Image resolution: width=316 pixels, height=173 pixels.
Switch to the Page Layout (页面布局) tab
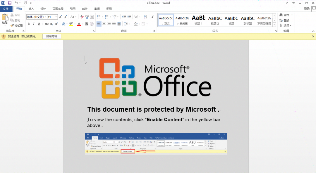58,9
